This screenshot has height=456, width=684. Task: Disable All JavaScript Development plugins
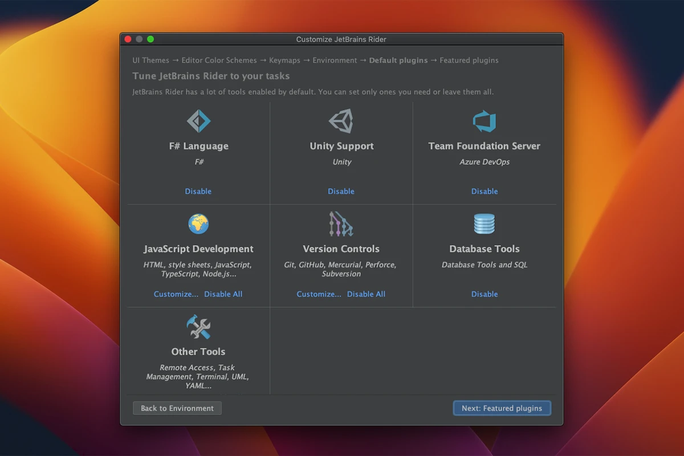click(x=223, y=294)
